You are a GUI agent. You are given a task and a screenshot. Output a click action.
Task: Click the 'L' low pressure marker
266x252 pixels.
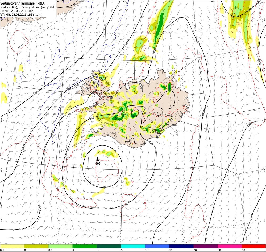[98, 159]
